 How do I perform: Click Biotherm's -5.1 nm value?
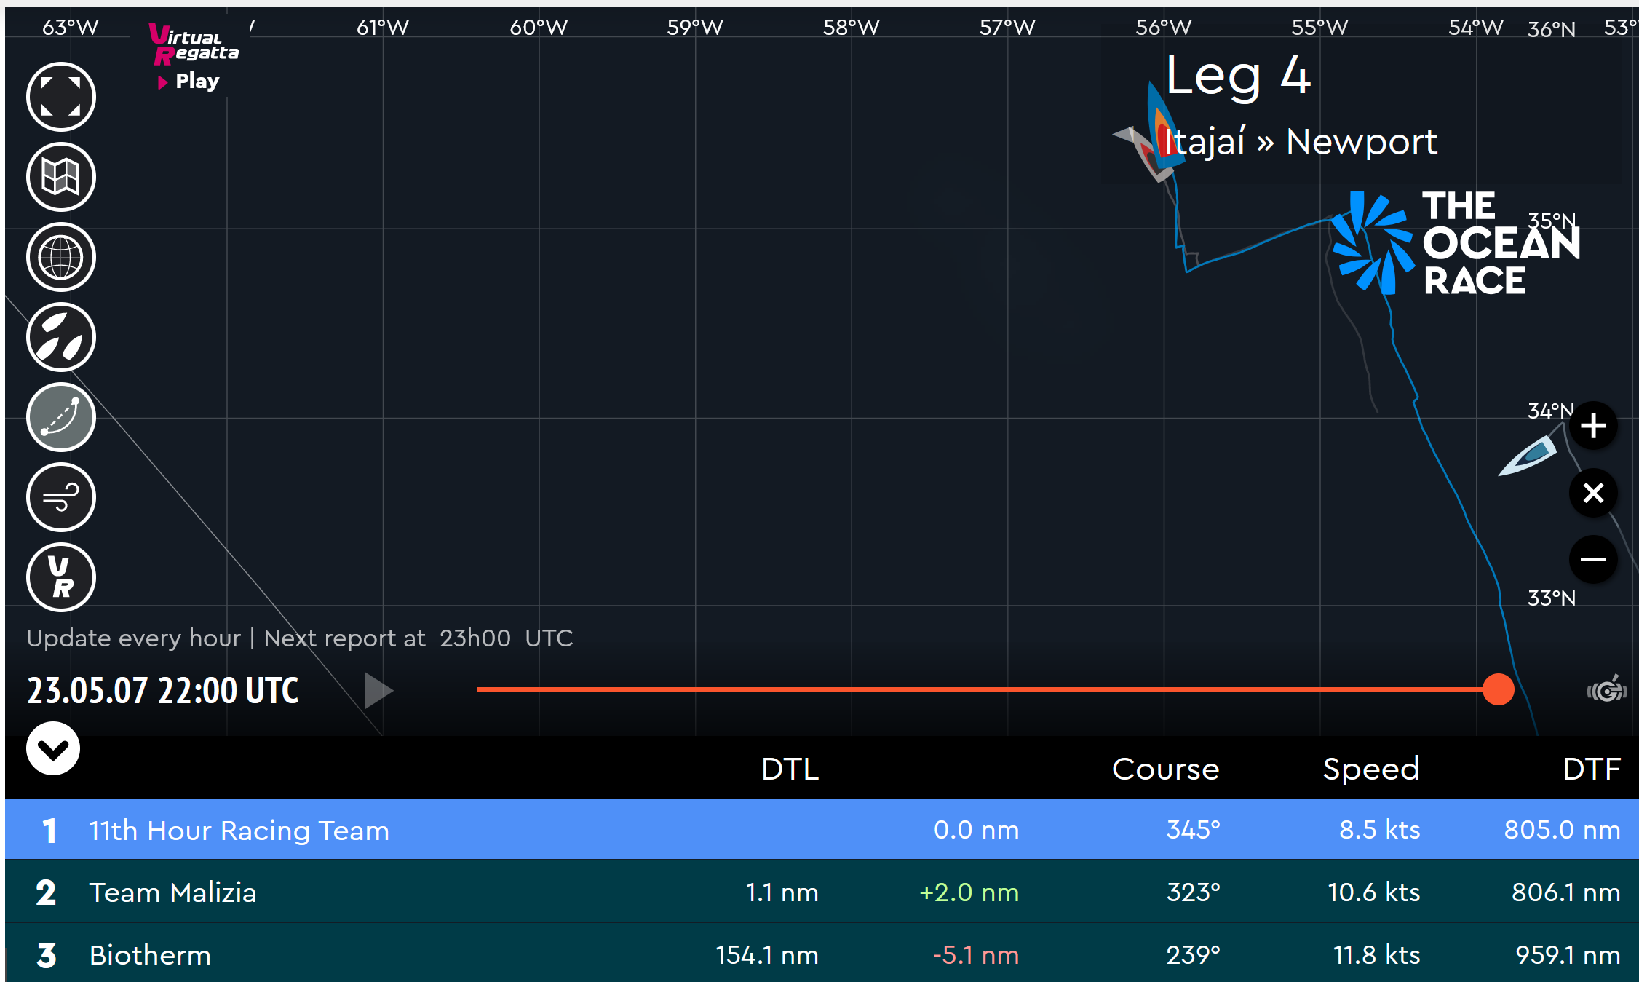pyautogui.click(x=976, y=955)
